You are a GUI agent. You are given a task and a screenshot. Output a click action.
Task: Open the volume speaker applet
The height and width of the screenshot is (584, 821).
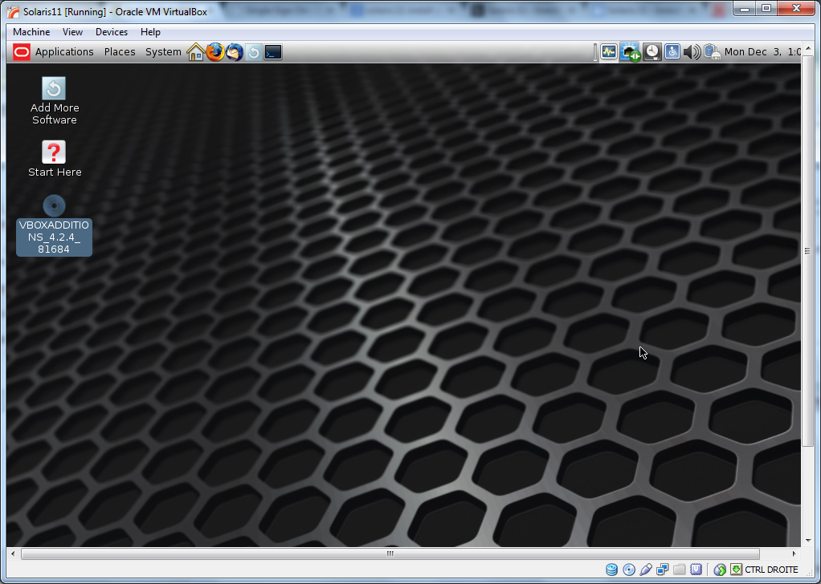point(692,52)
